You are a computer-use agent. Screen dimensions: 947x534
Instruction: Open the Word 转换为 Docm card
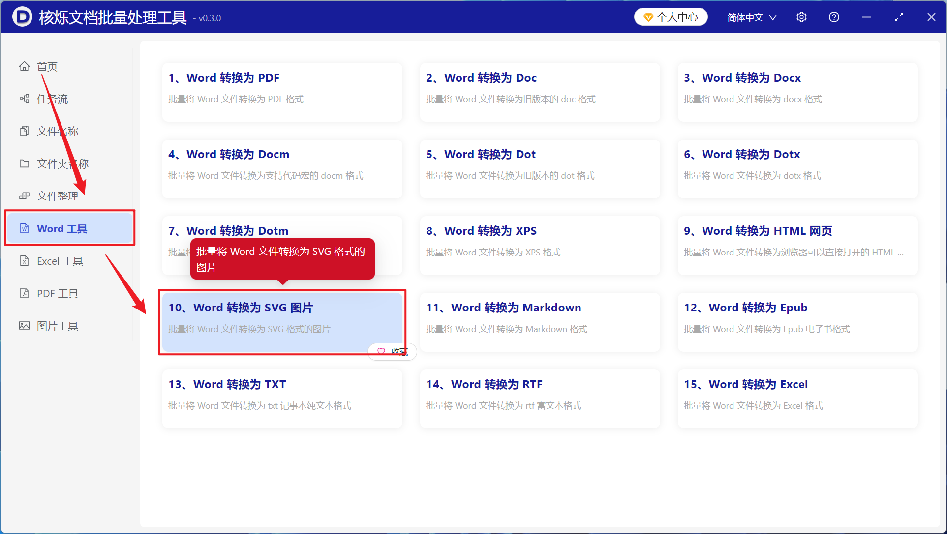(x=282, y=169)
